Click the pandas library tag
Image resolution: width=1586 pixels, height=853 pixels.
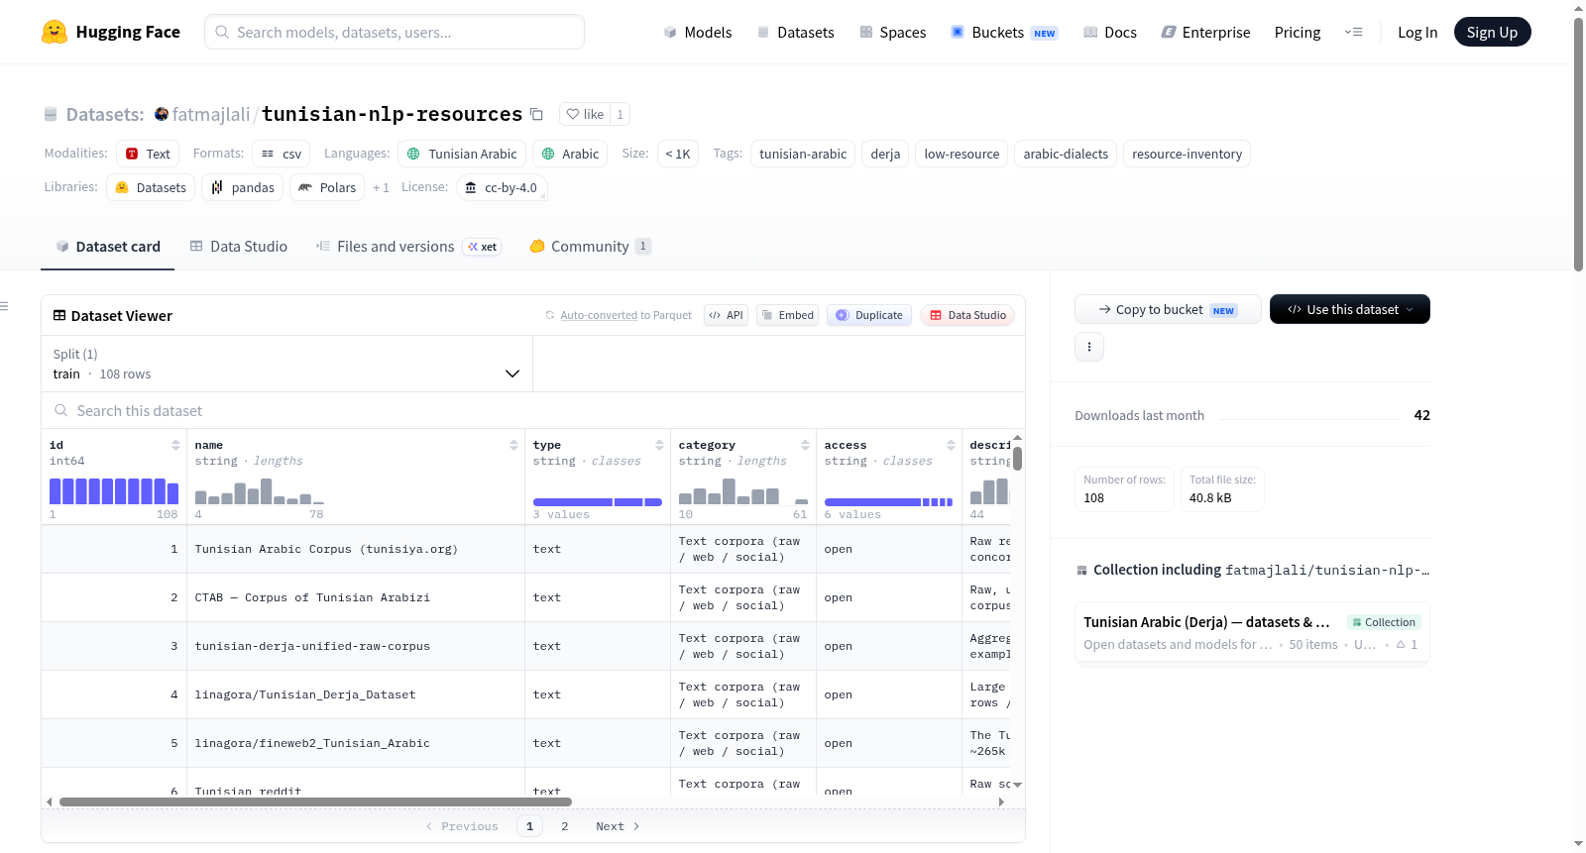[243, 187]
